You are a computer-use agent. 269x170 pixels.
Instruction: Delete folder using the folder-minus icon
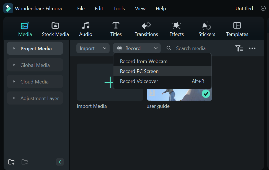tap(24, 162)
